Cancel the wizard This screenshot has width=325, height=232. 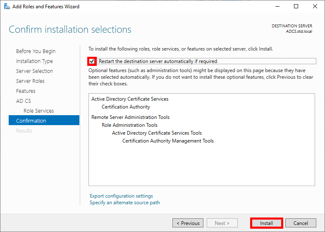301,223
